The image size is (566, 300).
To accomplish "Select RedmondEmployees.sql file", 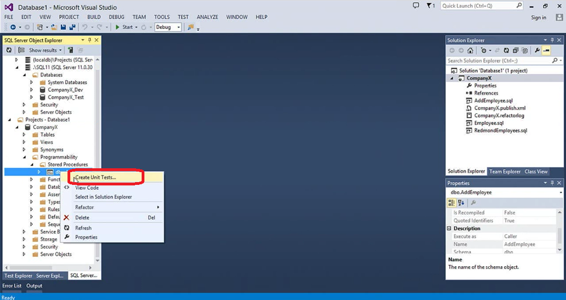I will click(500, 131).
